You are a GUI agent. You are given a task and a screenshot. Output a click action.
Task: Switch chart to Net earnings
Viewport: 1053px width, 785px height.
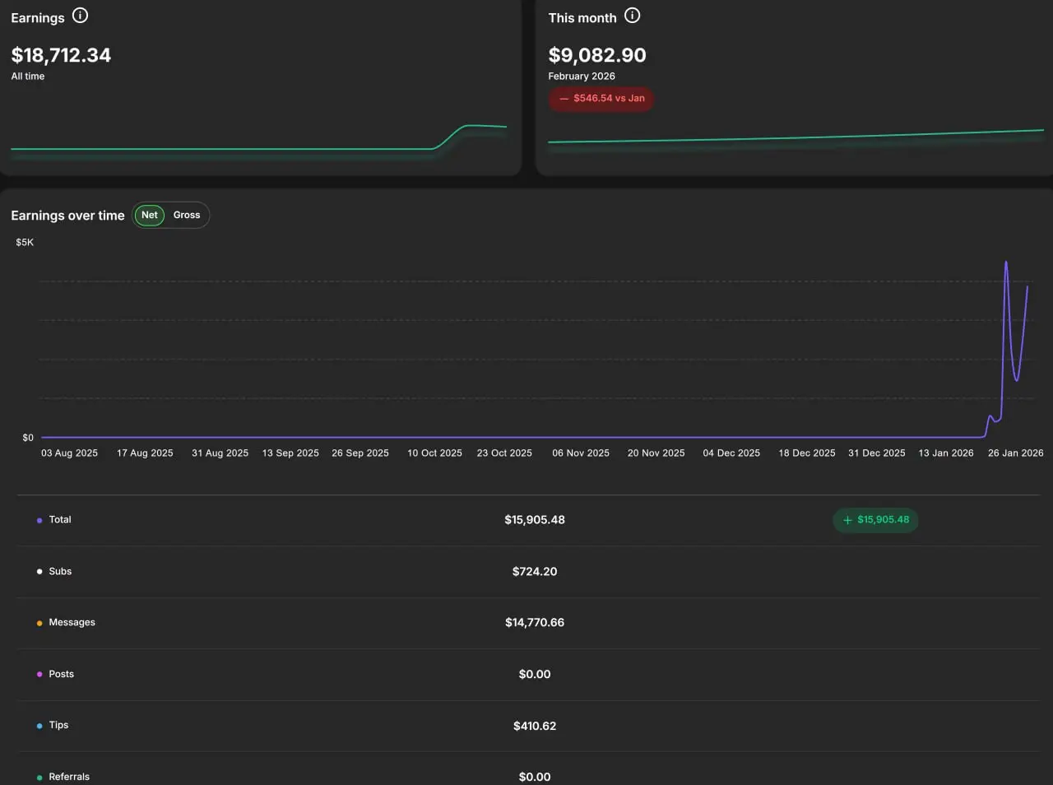[x=149, y=215]
